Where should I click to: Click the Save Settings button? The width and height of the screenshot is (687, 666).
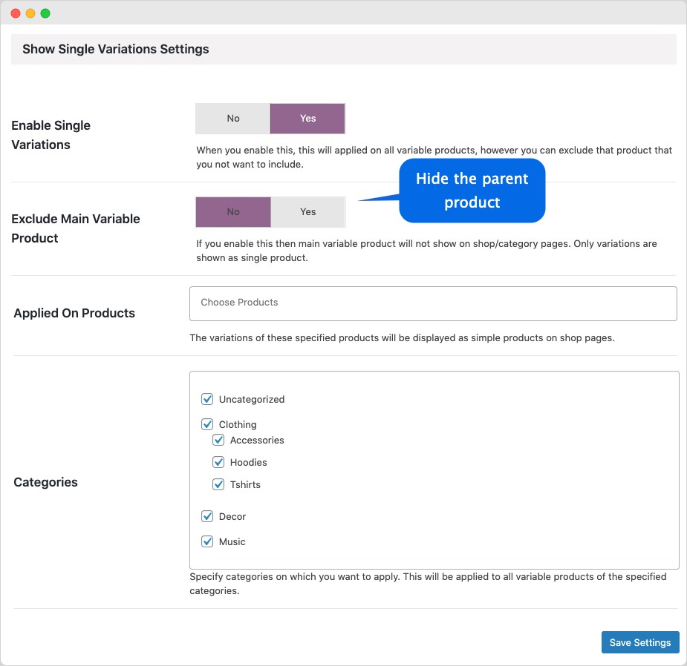[x=640, y=642]
